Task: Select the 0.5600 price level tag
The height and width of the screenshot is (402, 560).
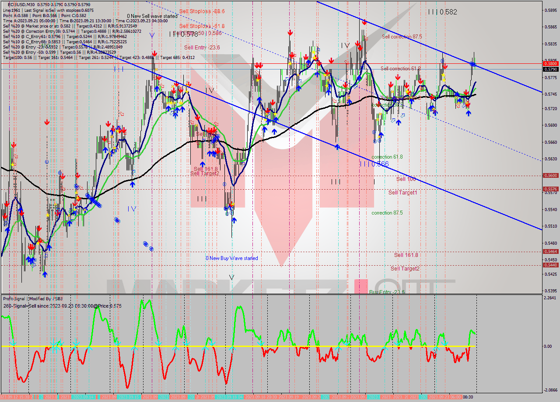Action: [550, 175]
